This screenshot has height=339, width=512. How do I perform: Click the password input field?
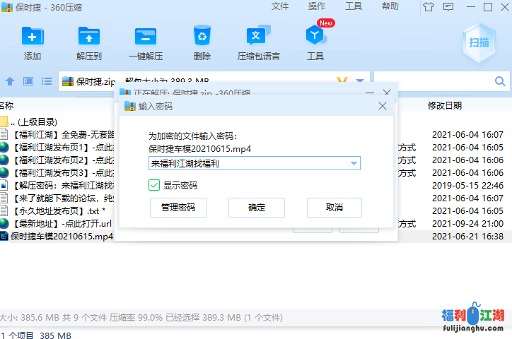point(248,164)
